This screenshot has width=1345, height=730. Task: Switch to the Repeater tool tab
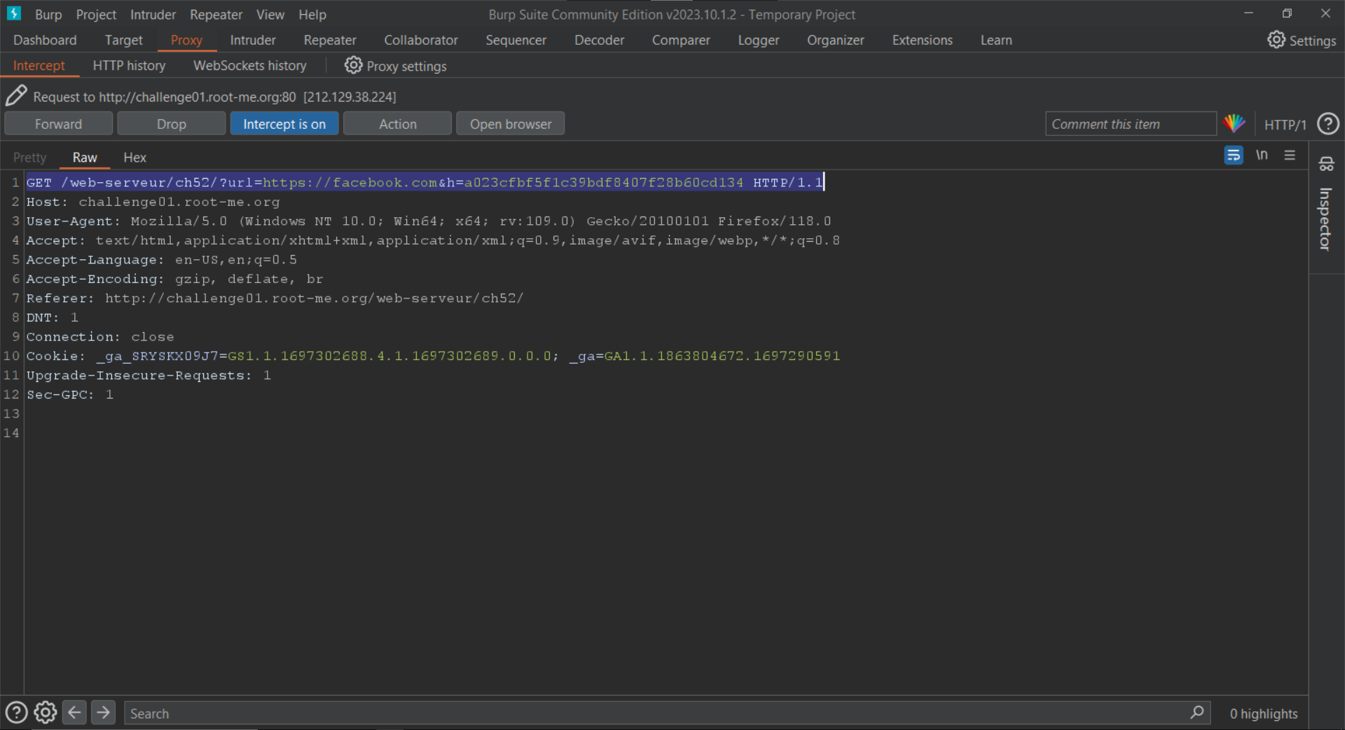coord(330,40)
